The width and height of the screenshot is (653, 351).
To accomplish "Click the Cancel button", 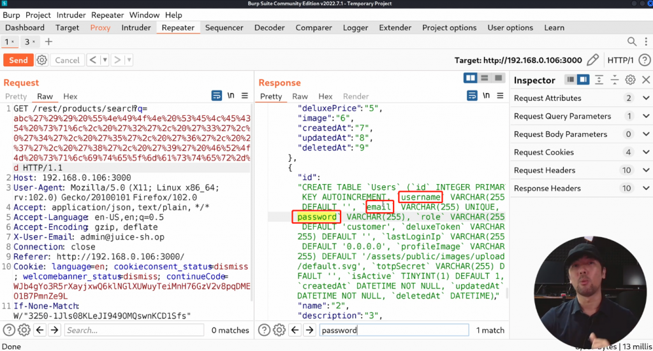I will tap(67, 60).
